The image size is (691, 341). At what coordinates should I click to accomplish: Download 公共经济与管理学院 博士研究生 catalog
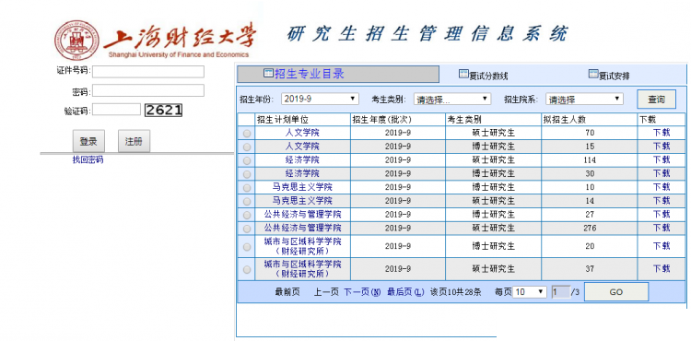[661, 214]
